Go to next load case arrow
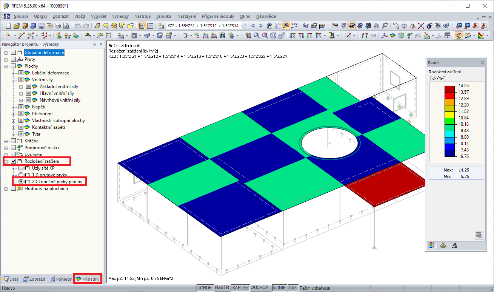This screenshot has height=292, width=494. pyautogui.click(x=261, y=26)
